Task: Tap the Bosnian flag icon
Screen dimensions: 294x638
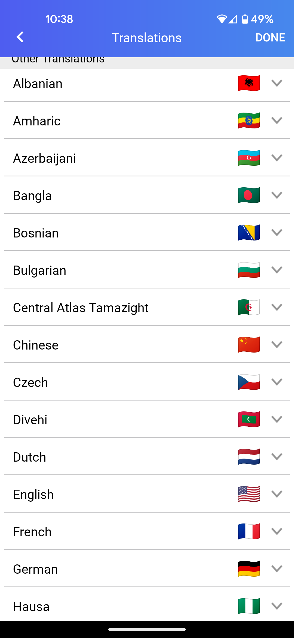Action: tap(249, 233)
